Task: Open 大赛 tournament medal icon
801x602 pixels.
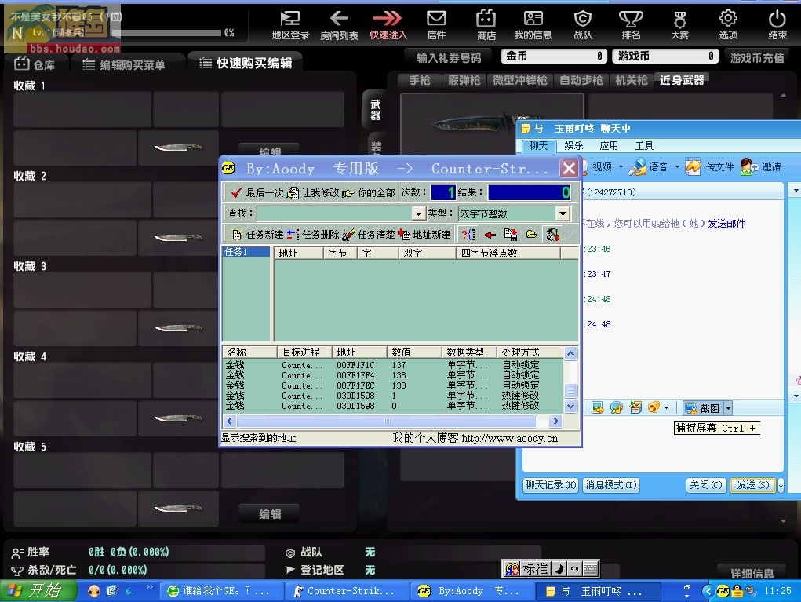Action: 679,25
